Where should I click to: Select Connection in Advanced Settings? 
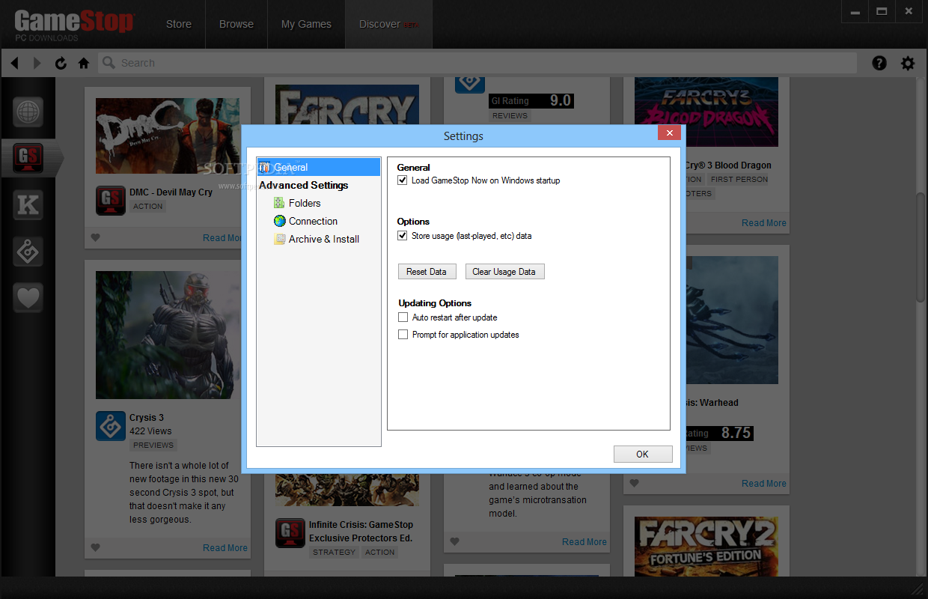(313, 221)
